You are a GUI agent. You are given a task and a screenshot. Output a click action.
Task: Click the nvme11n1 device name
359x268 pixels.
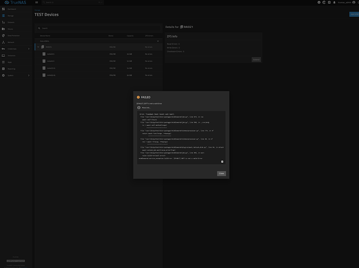[51, 75]
